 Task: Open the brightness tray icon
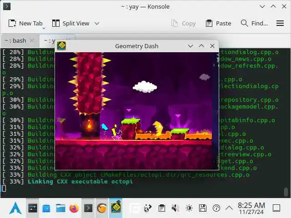tap(189, 208)
